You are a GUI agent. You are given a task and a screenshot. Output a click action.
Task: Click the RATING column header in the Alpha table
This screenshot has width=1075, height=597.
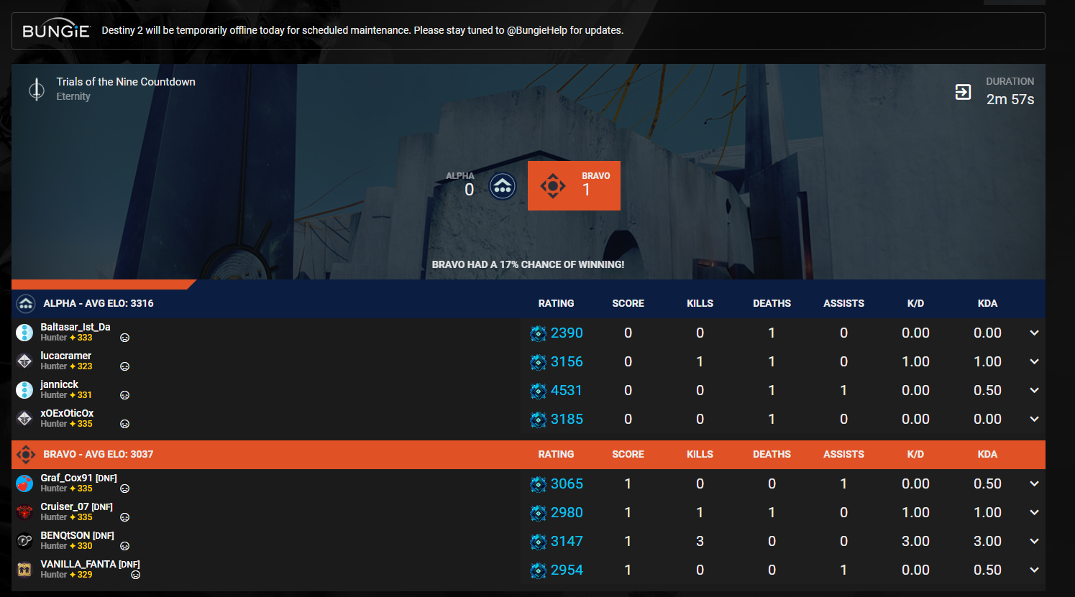click(557, 303)
